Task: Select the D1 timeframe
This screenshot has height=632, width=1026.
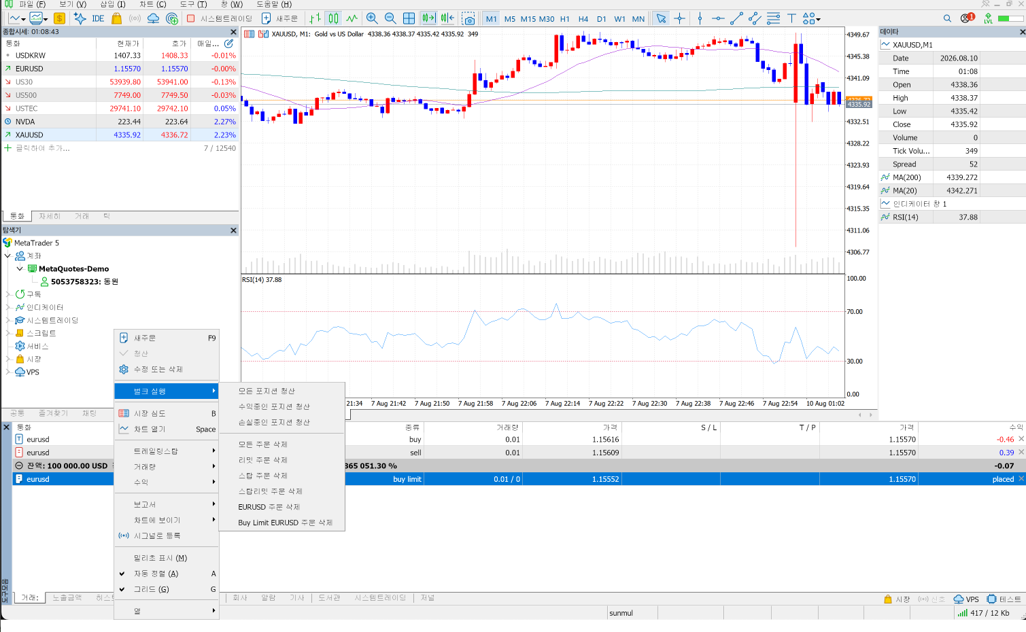Action: 602,19
